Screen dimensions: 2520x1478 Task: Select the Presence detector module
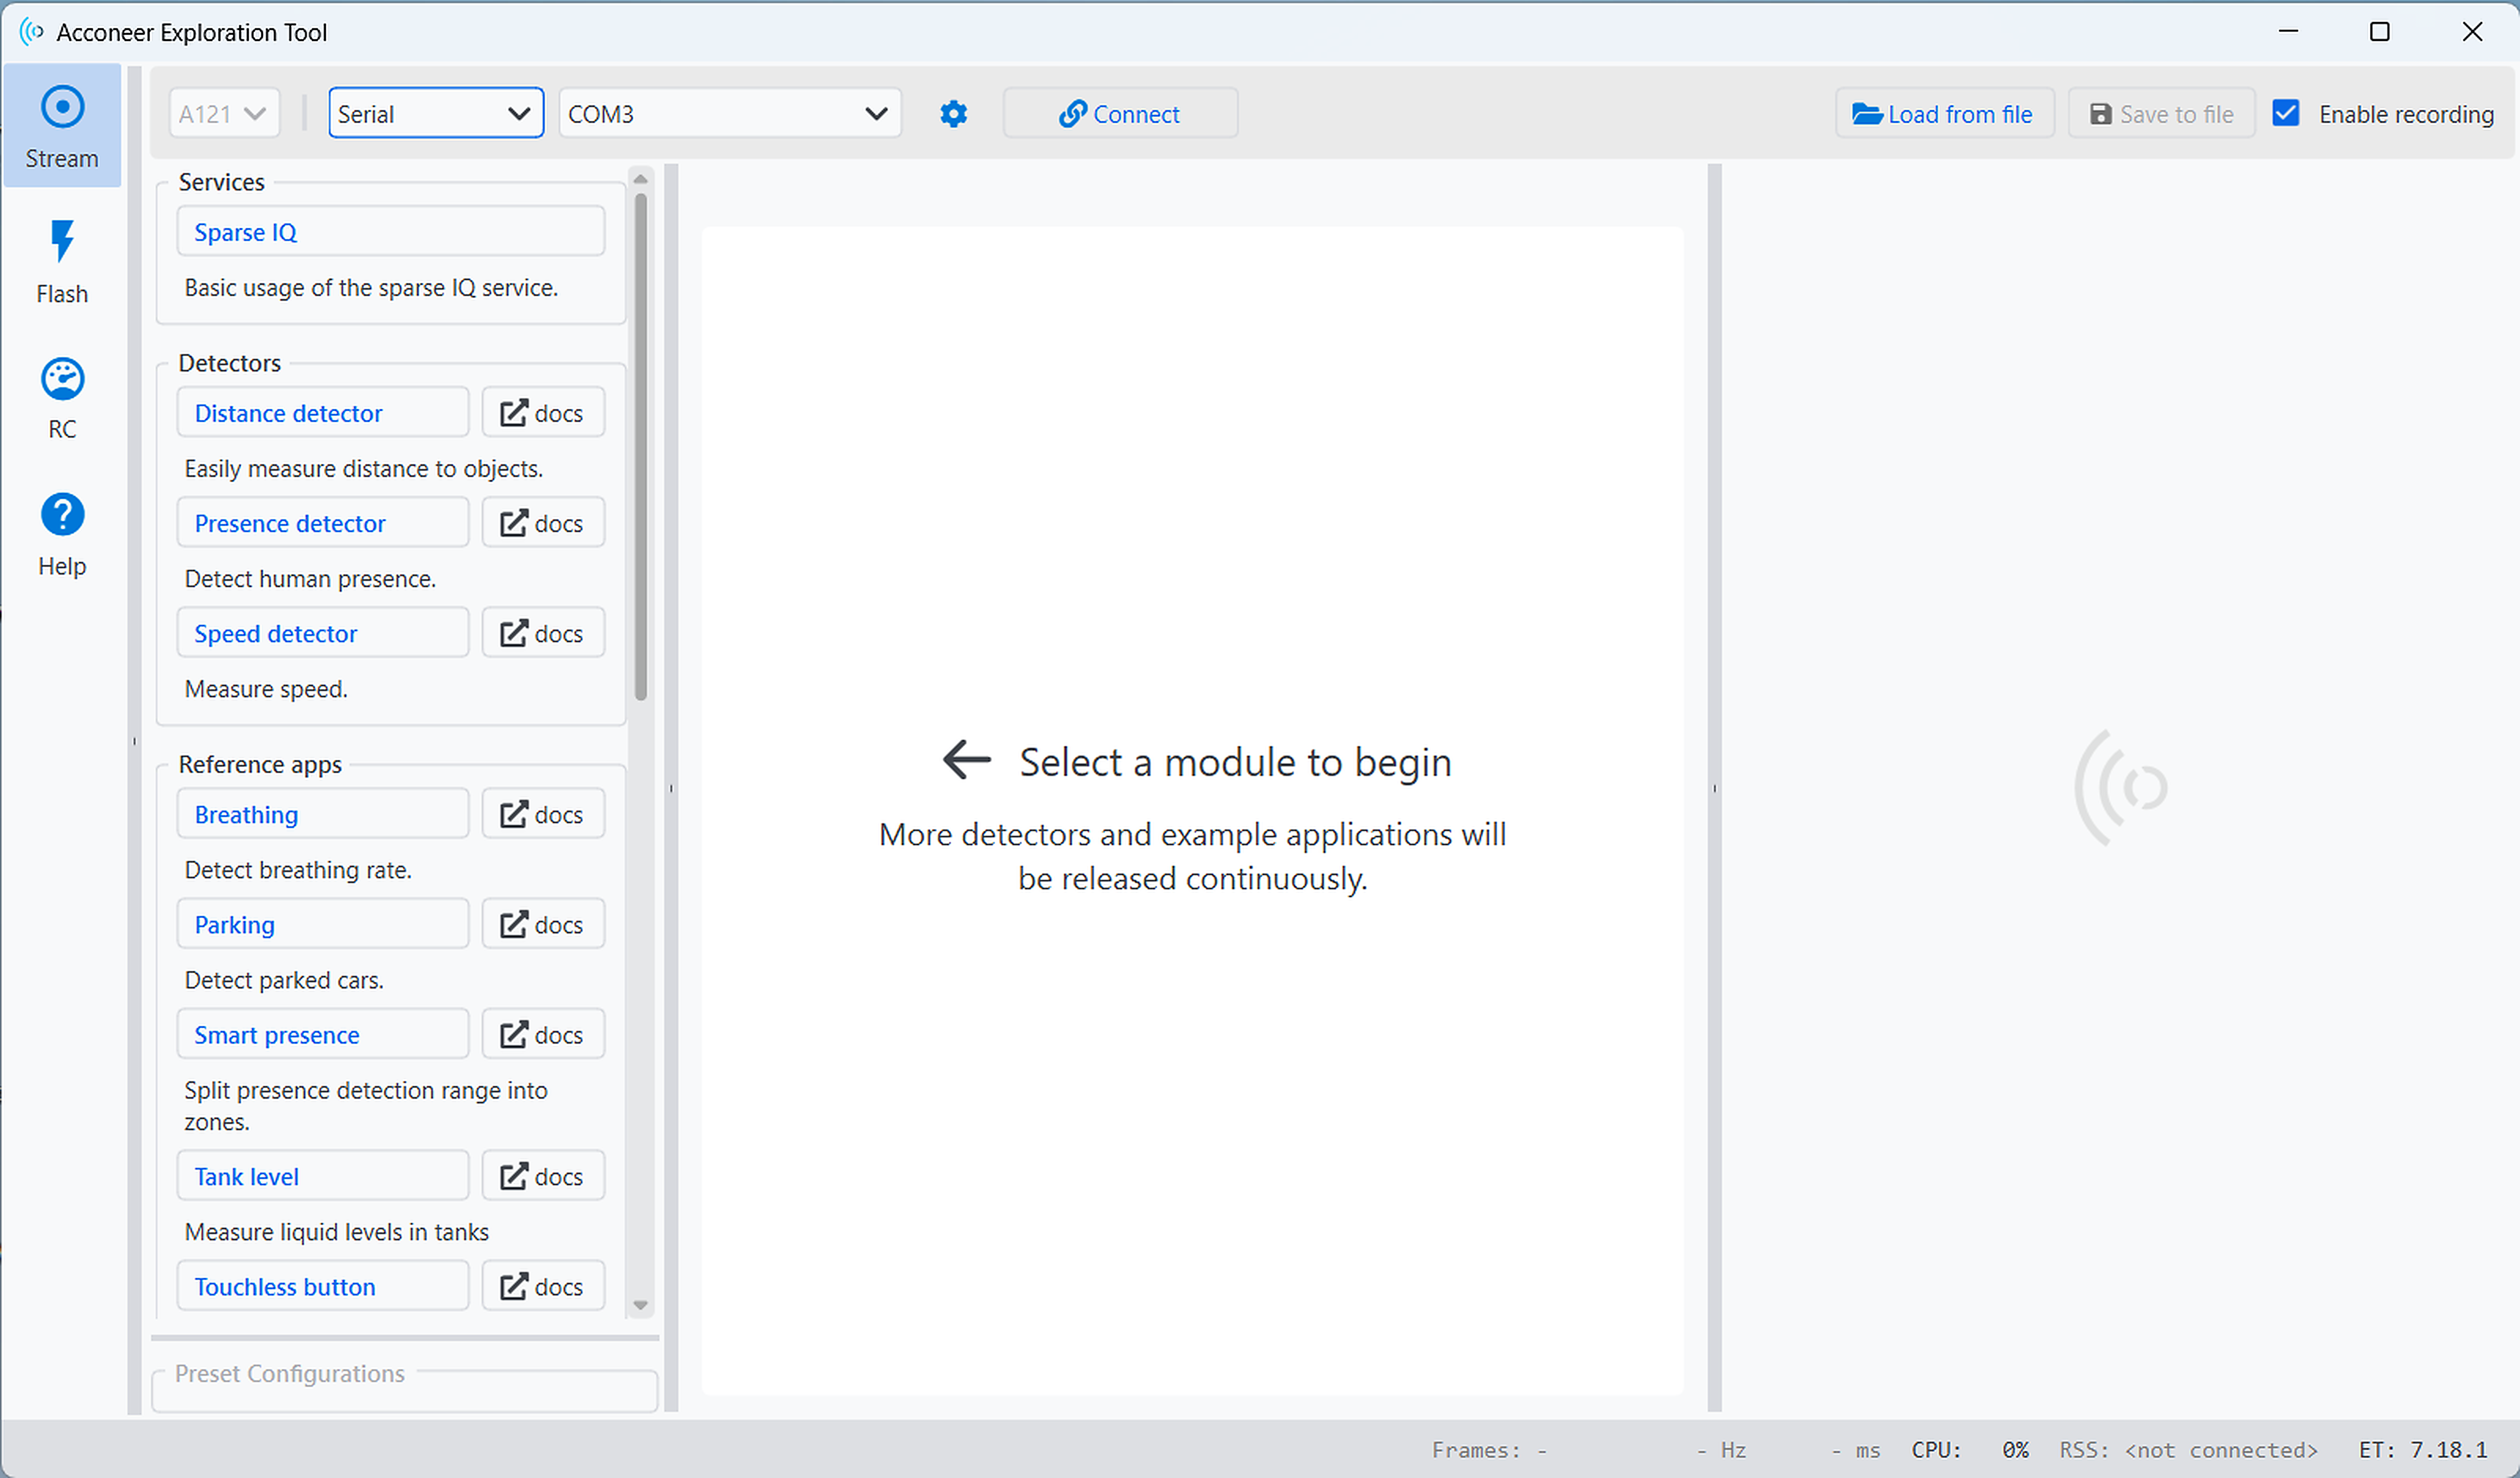[323, 523]
